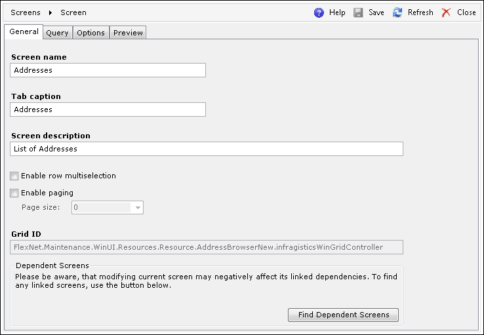The image size is (484, 335).
Task: Click the breadcrumb arrow between Screens and Screen
Action: (x=50, y=12)
